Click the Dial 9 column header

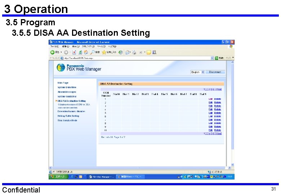pos(203,94)
